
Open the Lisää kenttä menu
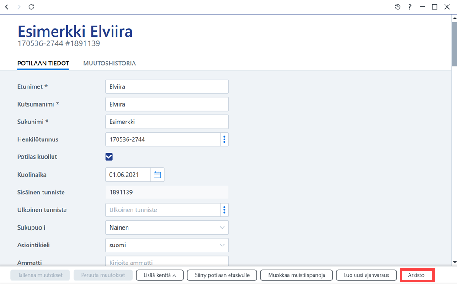159,275
